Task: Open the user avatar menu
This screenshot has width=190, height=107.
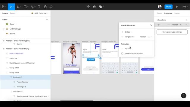Action: (x=160, y=7)
